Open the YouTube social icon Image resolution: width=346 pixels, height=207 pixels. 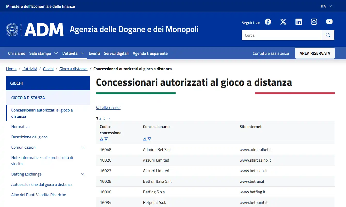329,22
